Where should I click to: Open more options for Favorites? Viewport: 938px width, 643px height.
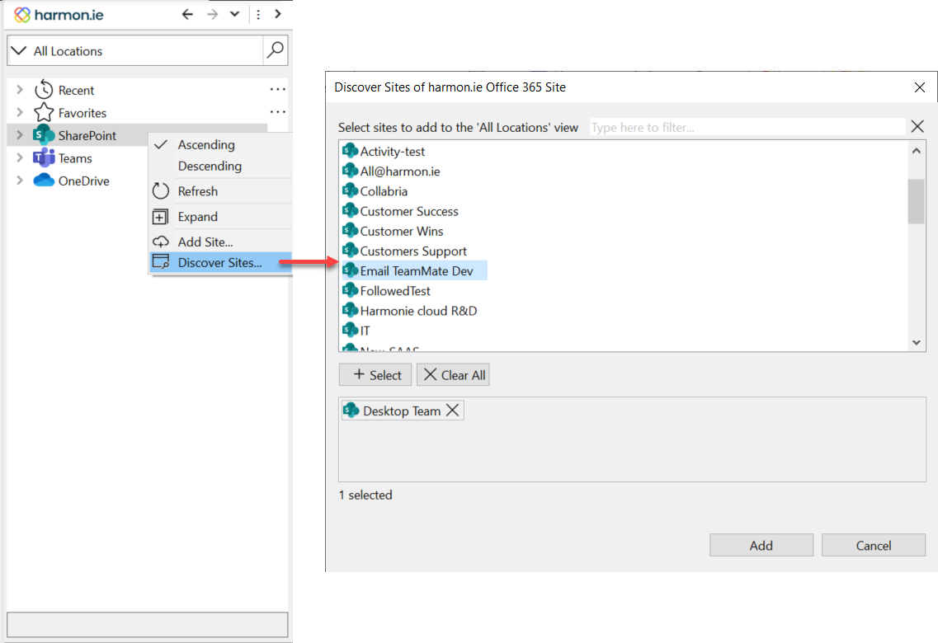tap(277, 112)
